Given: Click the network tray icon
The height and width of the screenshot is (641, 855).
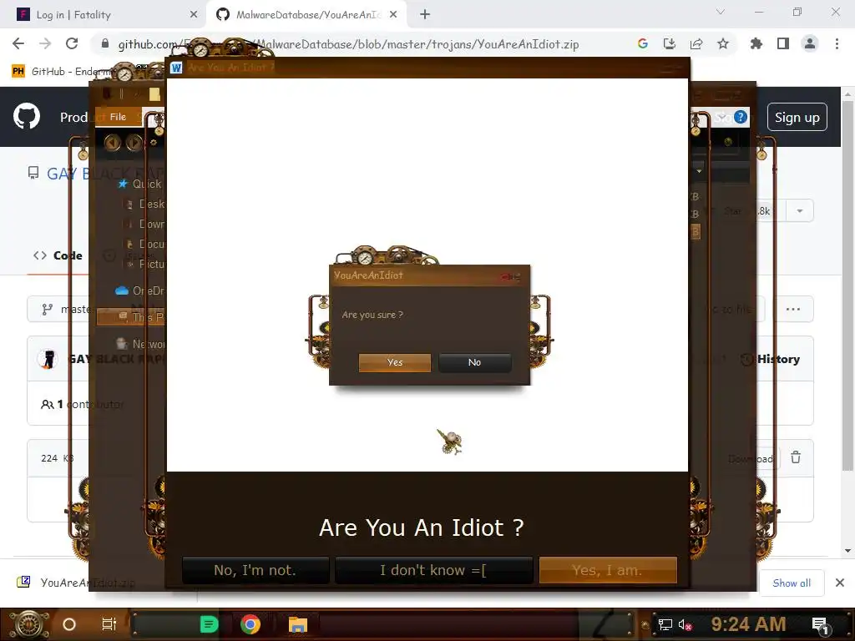Looking at the screenshot, I should (x=665, y=624).
